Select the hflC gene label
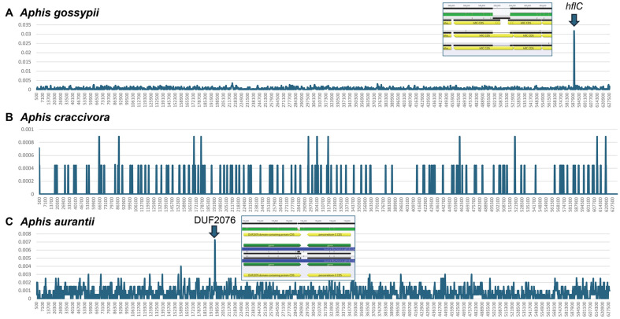The image size is (620, 319). 574,6
